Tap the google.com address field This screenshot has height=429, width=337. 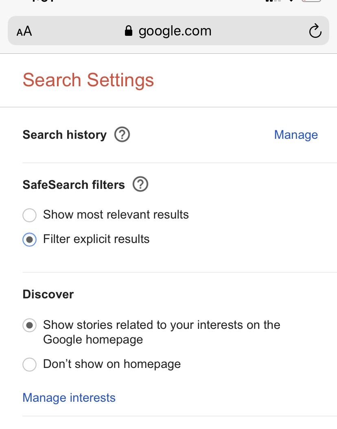coord(168,31)
